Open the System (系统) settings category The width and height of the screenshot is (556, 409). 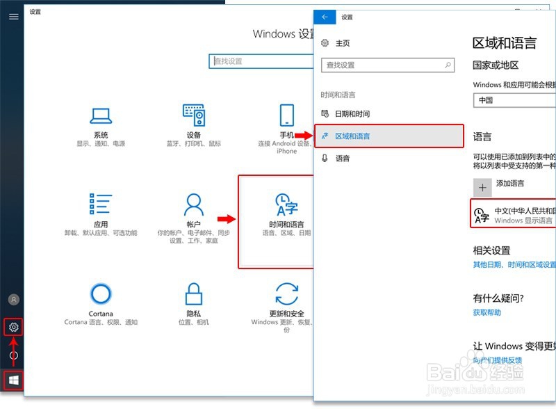(x=101, y=126)
